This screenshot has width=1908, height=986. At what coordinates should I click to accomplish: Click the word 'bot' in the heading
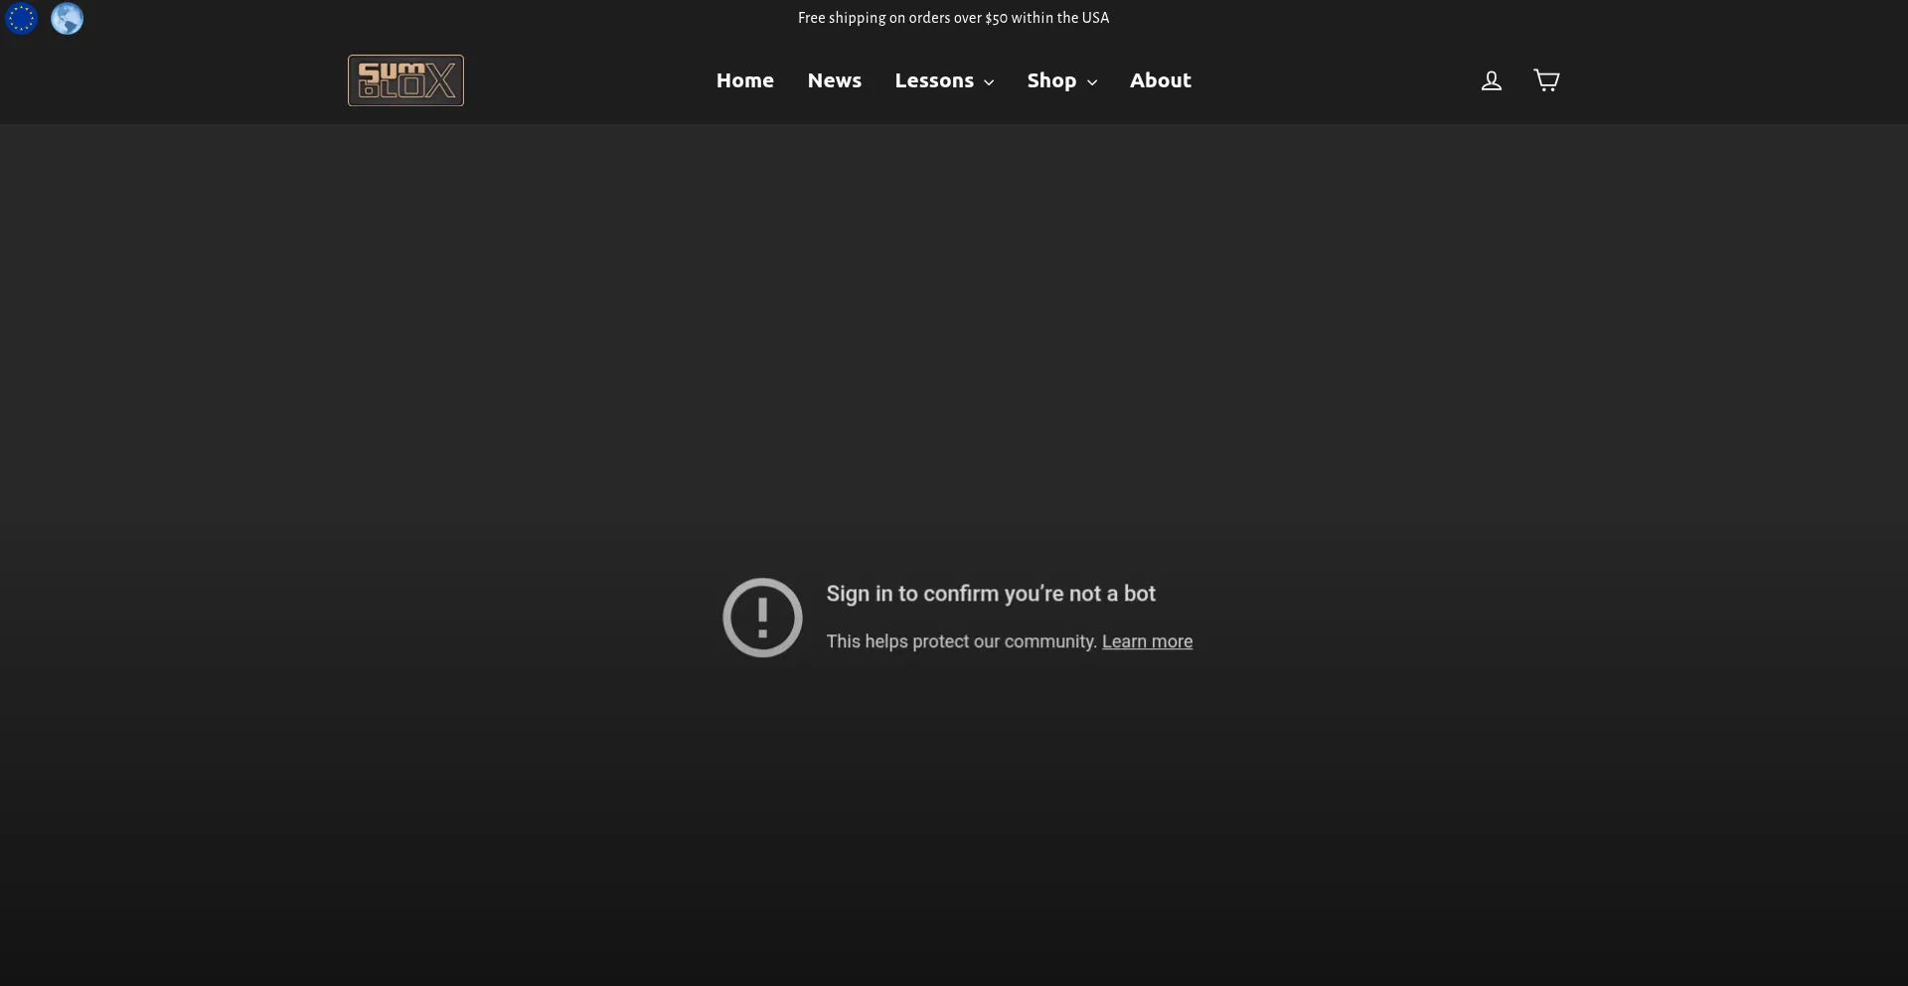[1139, 594]
